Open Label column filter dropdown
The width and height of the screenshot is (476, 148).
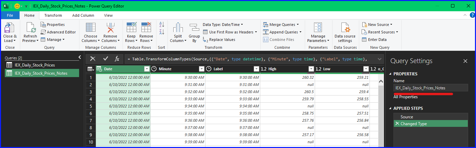256,69
